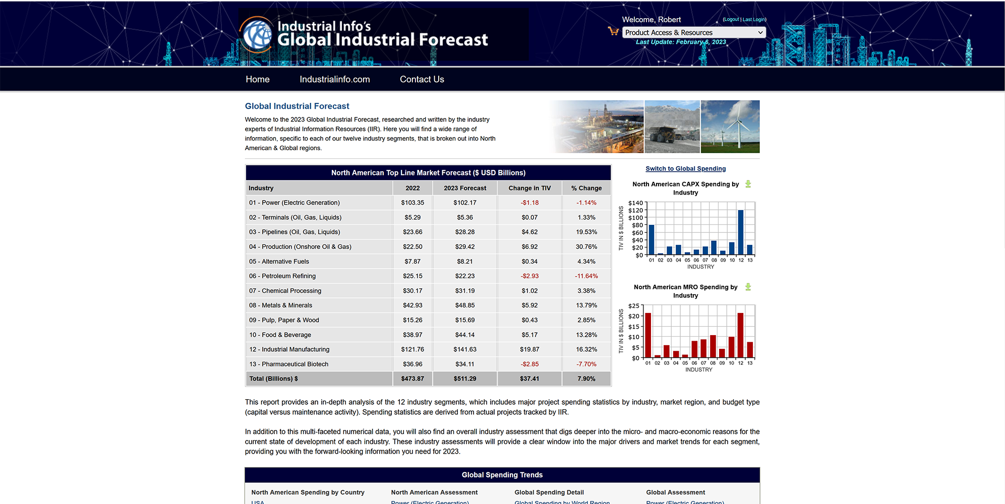Select the '10 - Food & Beverage' row
Image resolution: width=1005 pixels, height=504 pixels.
pyautogui.click(x=428, y=335)
